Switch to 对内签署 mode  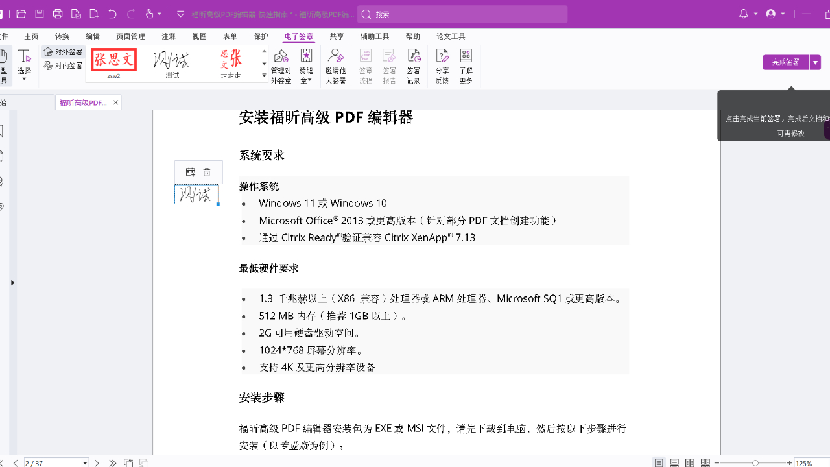(64, 66)
